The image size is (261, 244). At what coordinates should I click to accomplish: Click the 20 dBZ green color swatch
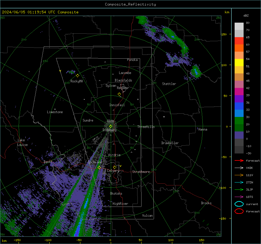[x=239, y=121]
